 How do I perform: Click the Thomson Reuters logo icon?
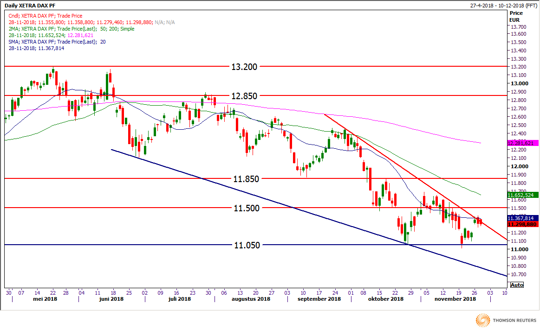(x=483, y=320)
